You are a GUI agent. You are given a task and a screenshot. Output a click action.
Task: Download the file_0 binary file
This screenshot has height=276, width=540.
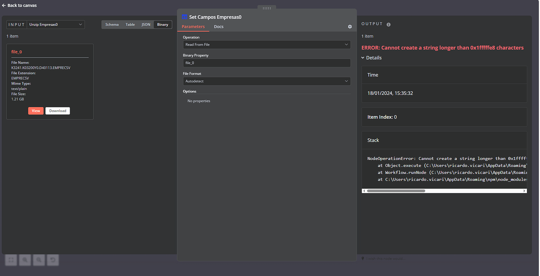(58, 111)
